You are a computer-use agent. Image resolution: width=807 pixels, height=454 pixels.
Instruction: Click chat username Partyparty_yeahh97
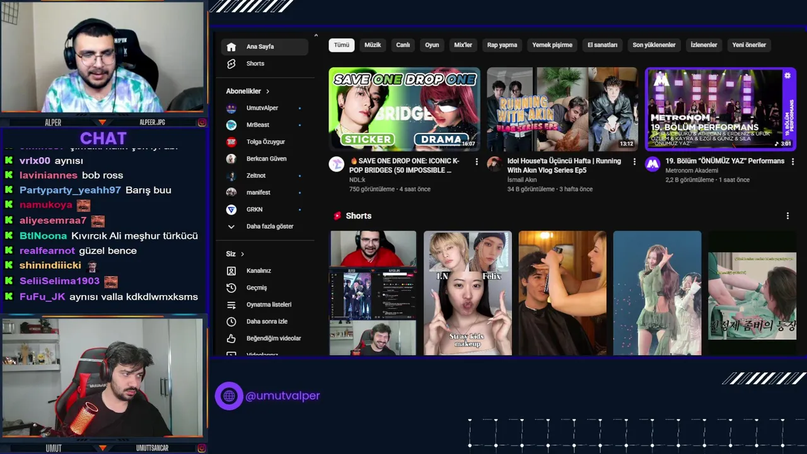click(70, 190)
